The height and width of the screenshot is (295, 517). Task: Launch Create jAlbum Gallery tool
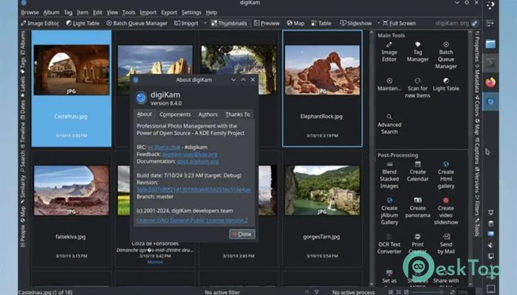pos(389,211)
